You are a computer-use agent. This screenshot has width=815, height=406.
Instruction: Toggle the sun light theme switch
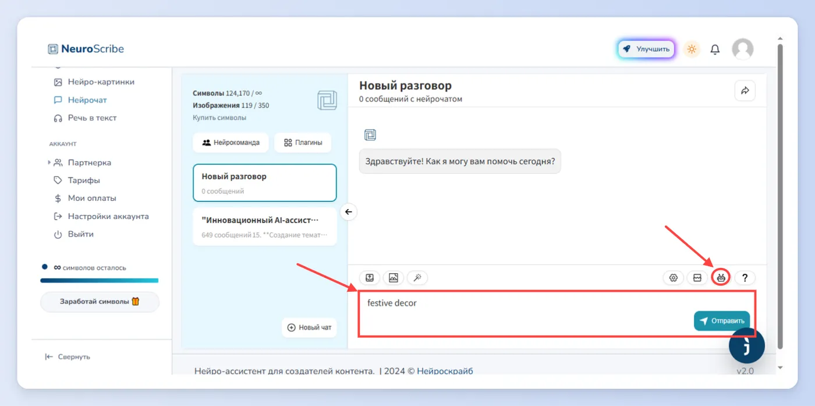692,50
